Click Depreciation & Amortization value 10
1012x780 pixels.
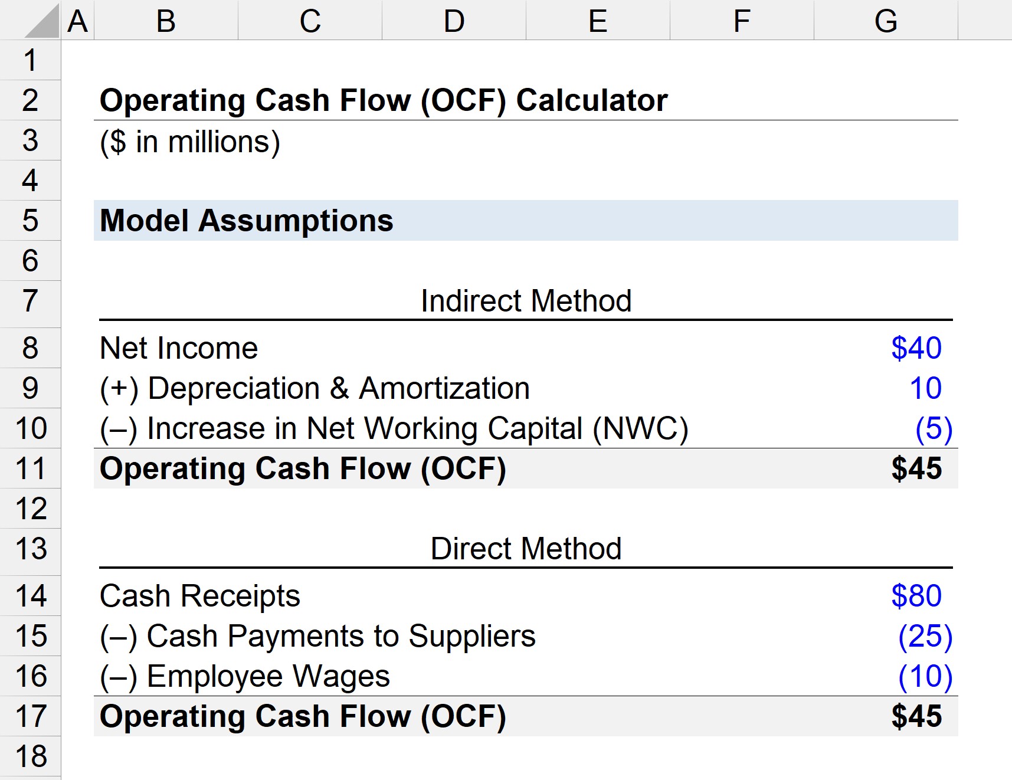(925, 388)
